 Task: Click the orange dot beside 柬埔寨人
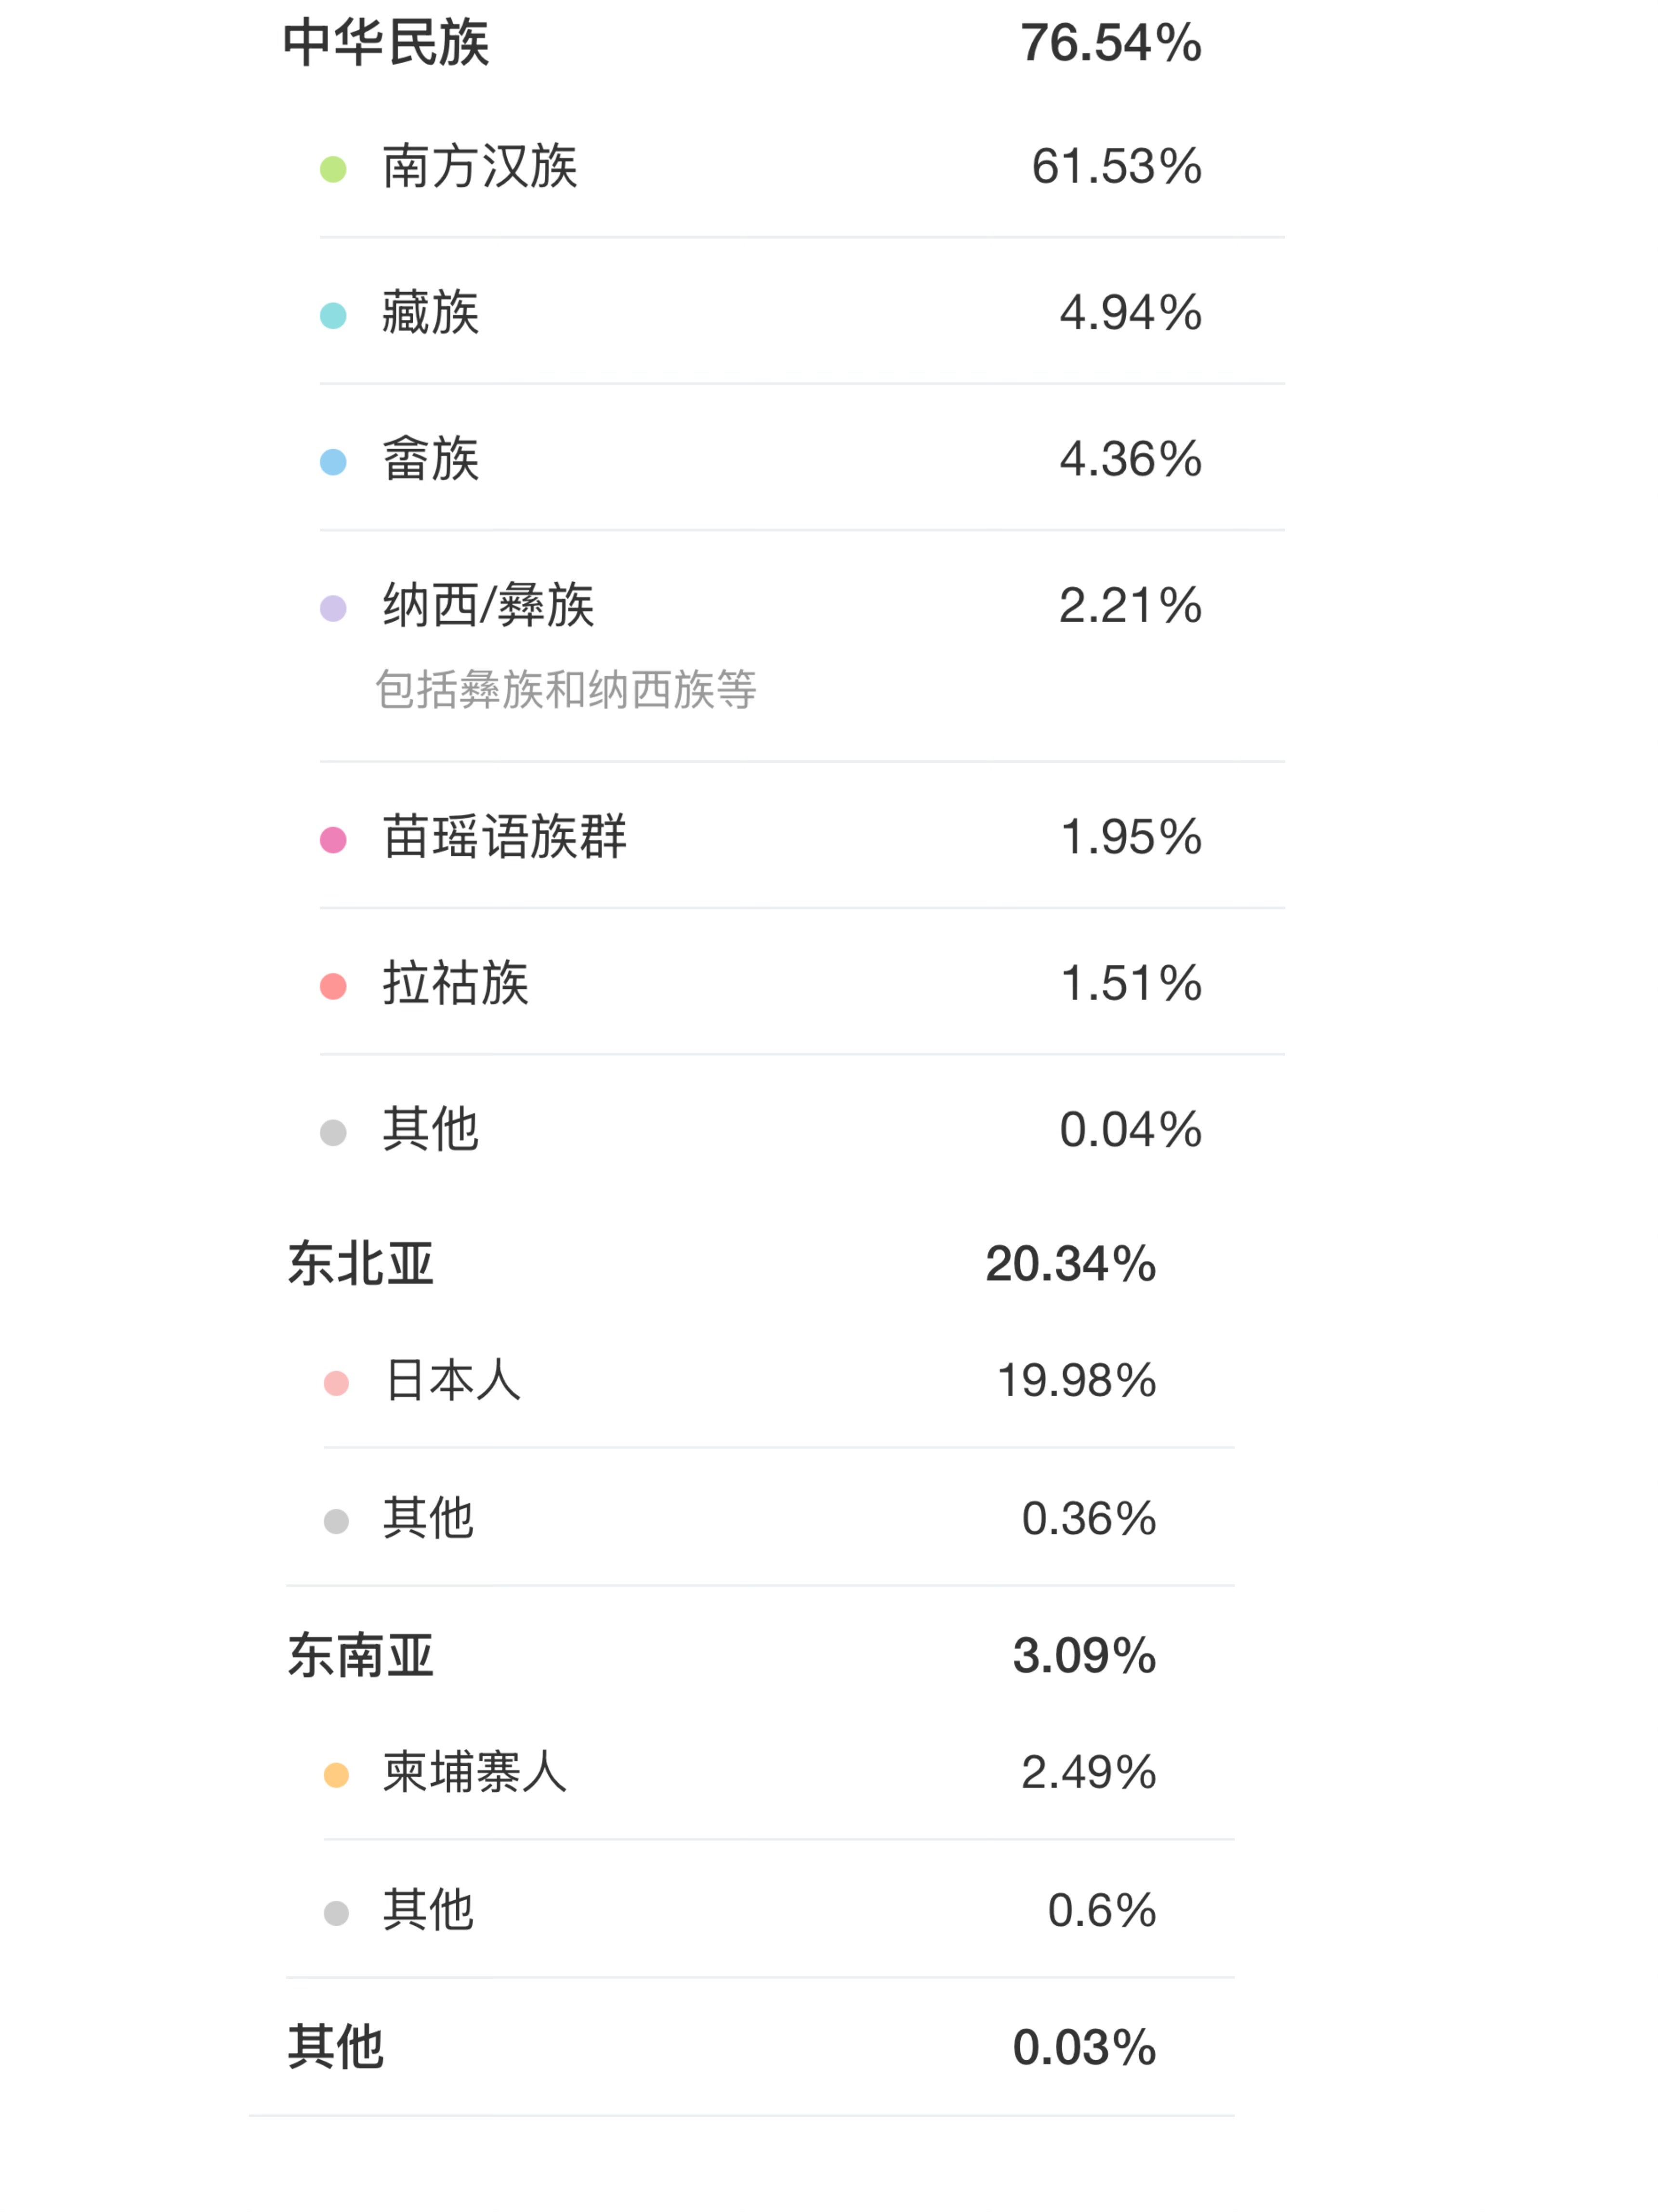point(337,1775)
